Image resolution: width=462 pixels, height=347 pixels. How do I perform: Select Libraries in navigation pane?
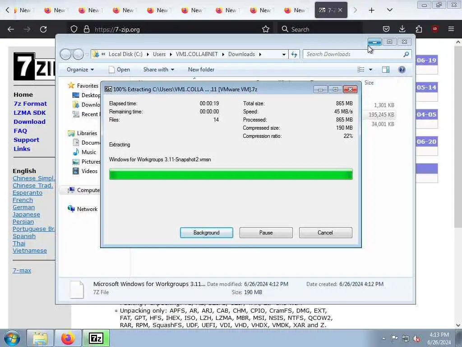point(87,133)
